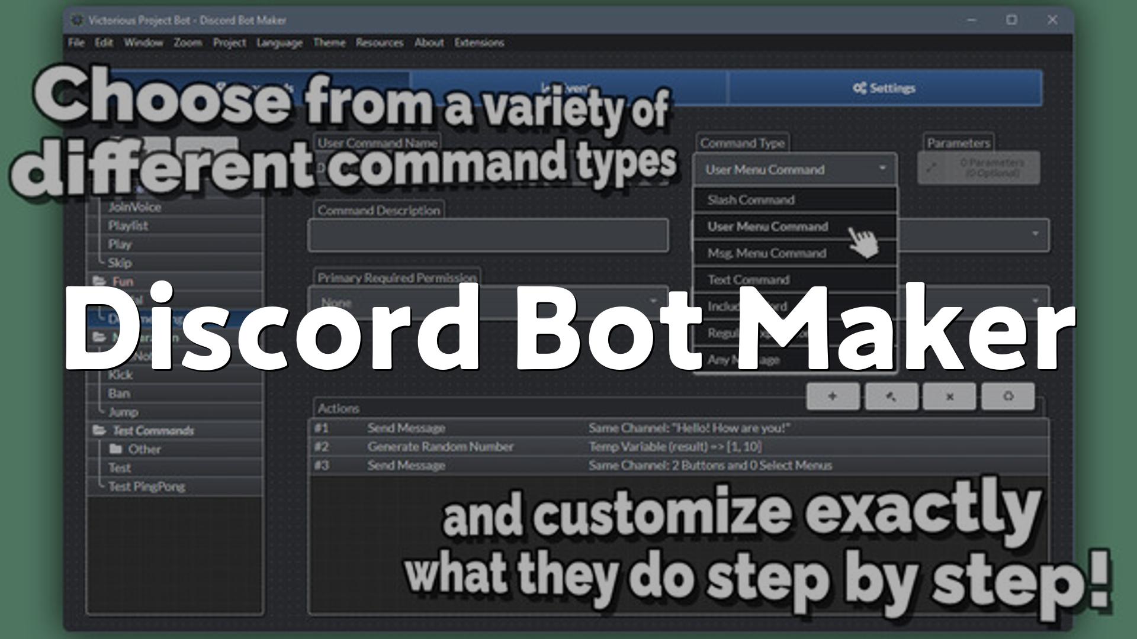The image size is (1137, 639).
Task: Choose Text Command option
Action: click(x=795, y=280)
